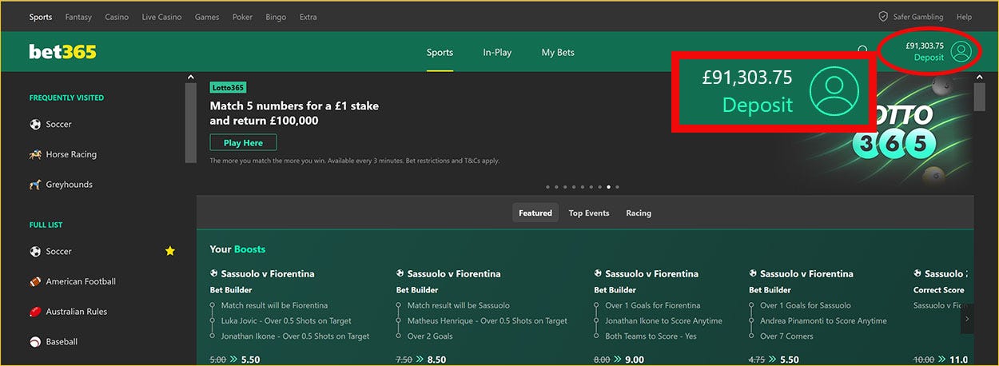The width and height of the screenshot is (999, 366).
Task: Switch to the In-Play tab
Action: click(x=497, y=53)
